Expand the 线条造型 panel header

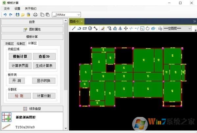32,109
